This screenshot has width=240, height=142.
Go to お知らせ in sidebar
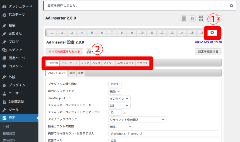[x=19, y=34]
